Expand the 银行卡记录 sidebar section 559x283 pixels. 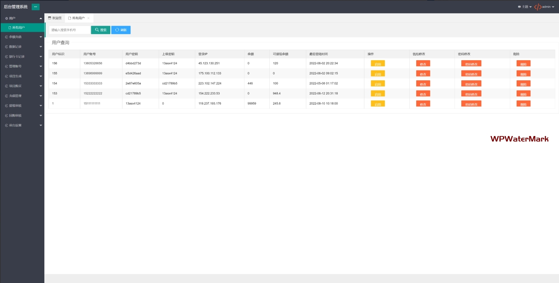[41, 57]
